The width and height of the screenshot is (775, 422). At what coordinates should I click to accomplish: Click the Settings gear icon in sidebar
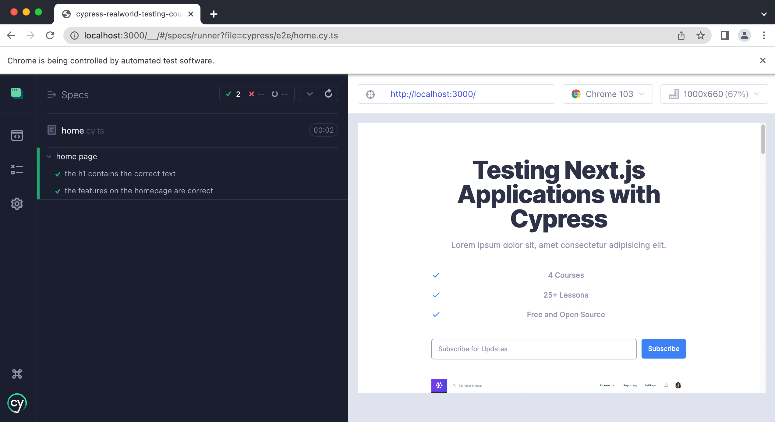[17, 203]
